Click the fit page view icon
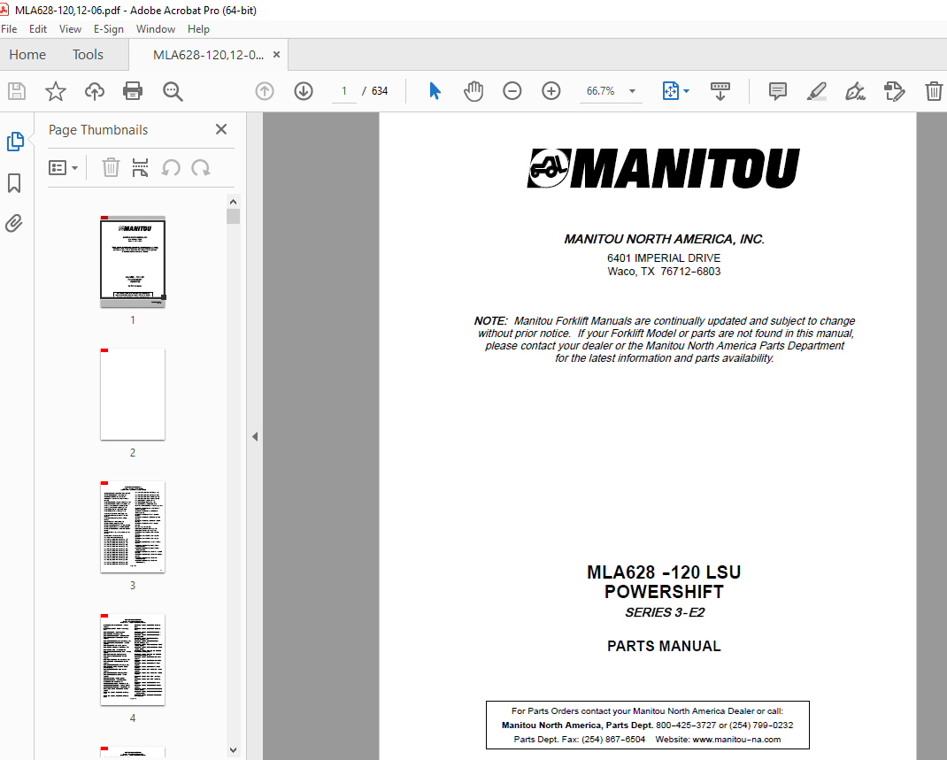 tap(670, 91)
